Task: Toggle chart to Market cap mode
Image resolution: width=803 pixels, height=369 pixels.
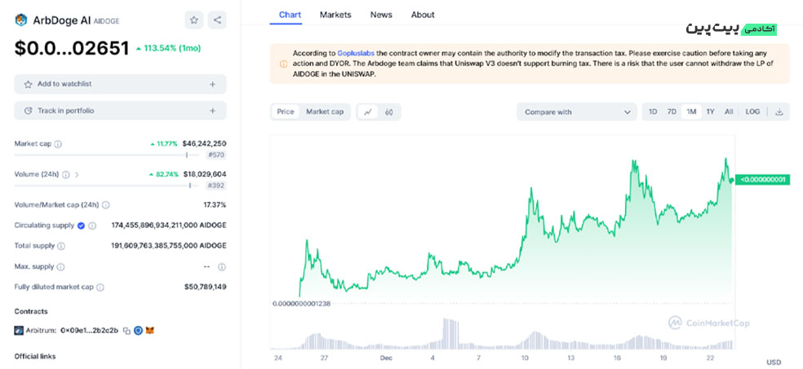Action: 324,112
